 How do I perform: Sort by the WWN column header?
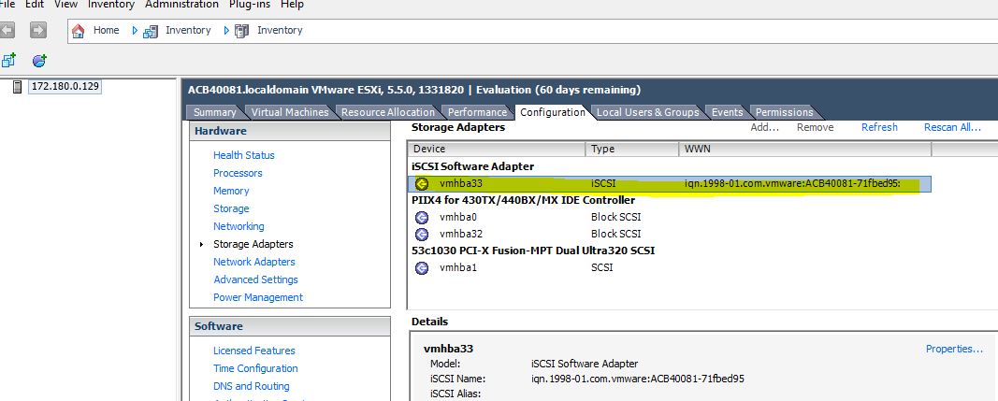[804, 149]
